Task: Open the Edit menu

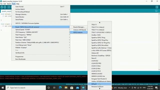Action: tap(4, 4)
